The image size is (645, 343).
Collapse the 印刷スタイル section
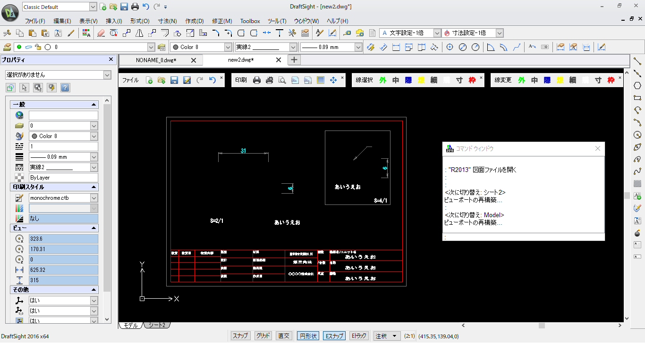pos(94,187)
